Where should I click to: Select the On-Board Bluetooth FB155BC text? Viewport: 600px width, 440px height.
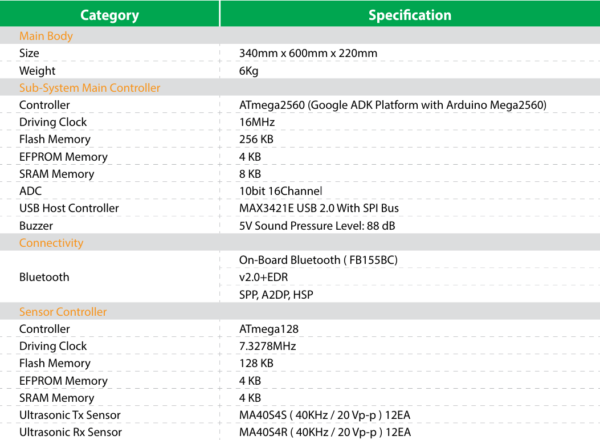point(319,260)
